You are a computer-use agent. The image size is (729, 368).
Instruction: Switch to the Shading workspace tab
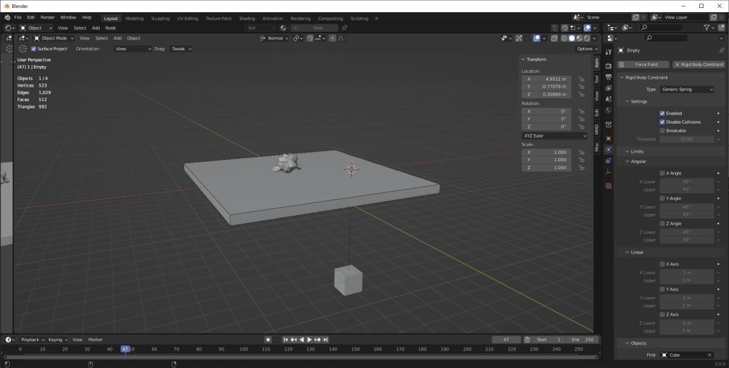click(247, 18)
